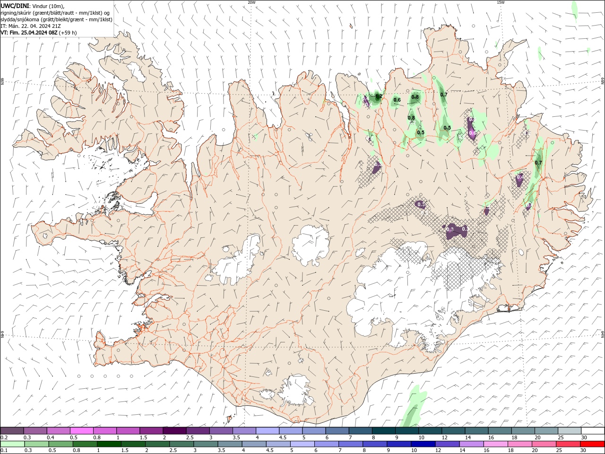
Task: Click the 0.2 label on the upper scale
Action: [x=4, y=437]
